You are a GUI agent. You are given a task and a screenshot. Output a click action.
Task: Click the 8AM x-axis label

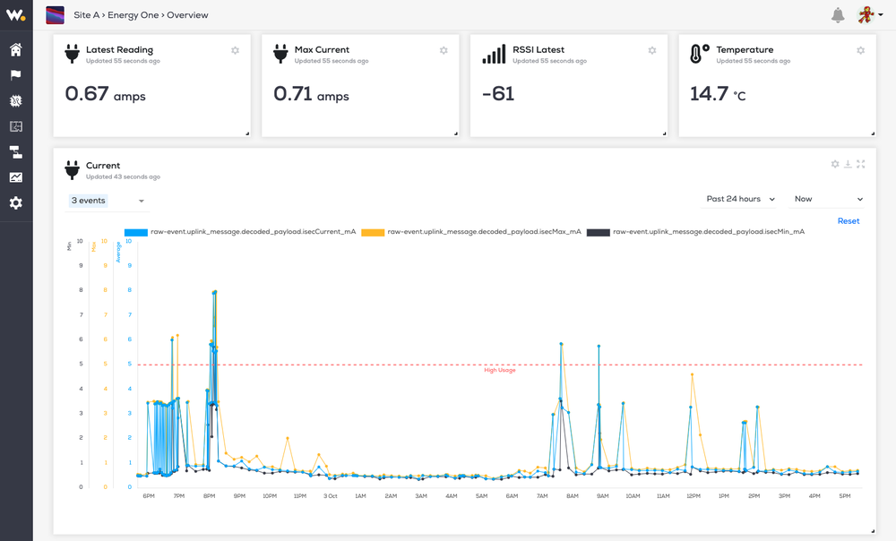[x=572, y=496]
